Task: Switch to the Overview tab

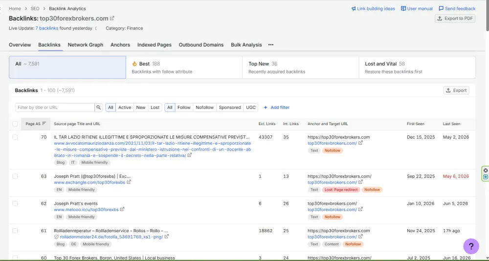Action: pos(20,44)
